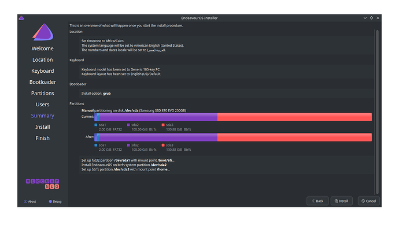The height and width of the screenshot is (227, 399).
Task: Cancel the installer
Action: tap(369, 201)
